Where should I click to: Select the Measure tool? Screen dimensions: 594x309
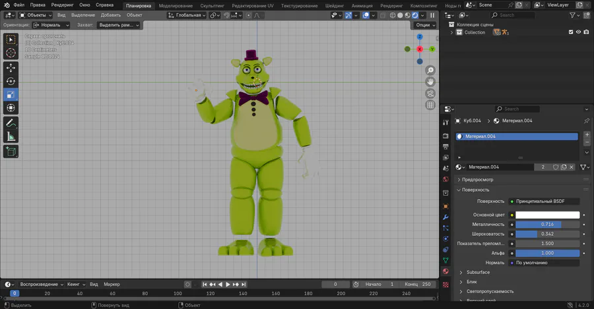coord(11,136)
